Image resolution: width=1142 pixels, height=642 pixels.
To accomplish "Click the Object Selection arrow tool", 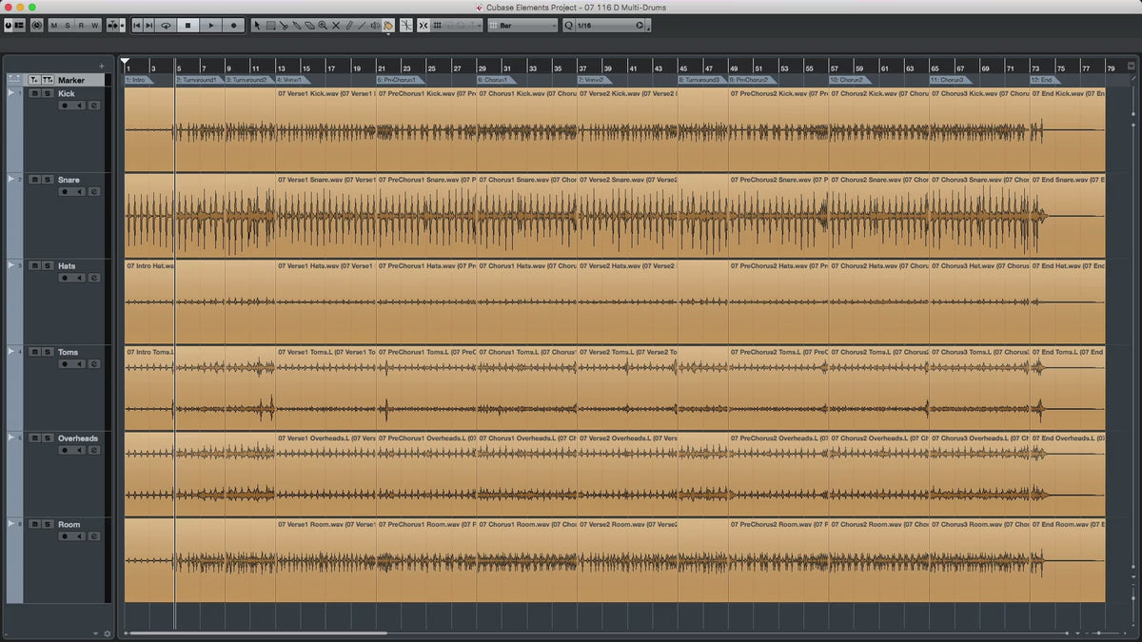I will click(257, 26).
